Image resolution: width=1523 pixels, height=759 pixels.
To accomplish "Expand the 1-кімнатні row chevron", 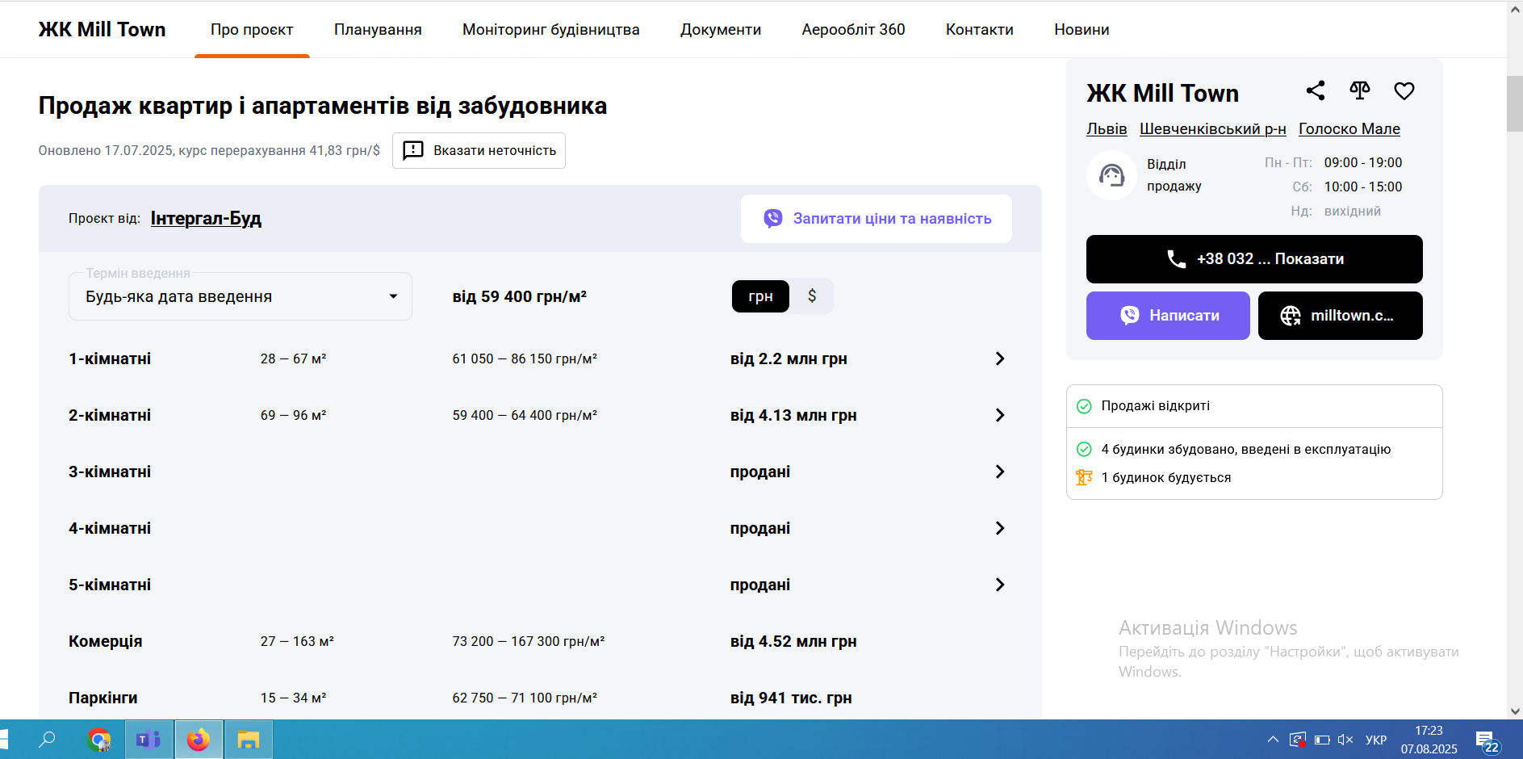I will [1000, 359].
